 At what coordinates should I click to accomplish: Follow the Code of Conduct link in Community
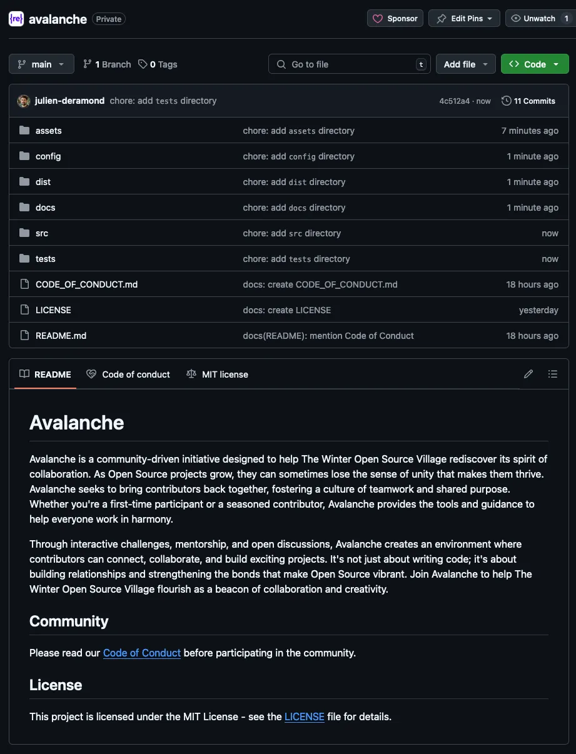142,653
